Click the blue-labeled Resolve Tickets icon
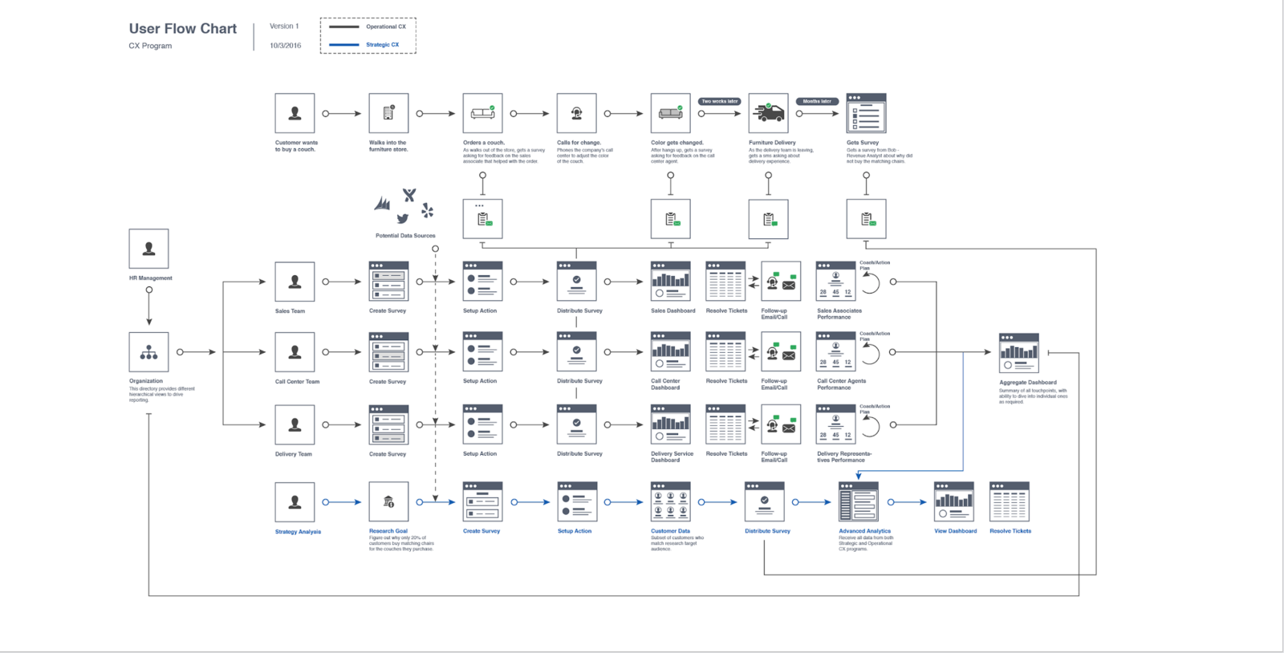1284x653 pixels. coord(1010,502)
